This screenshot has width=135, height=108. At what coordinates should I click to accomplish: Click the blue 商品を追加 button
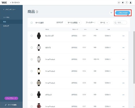[123, 13]
